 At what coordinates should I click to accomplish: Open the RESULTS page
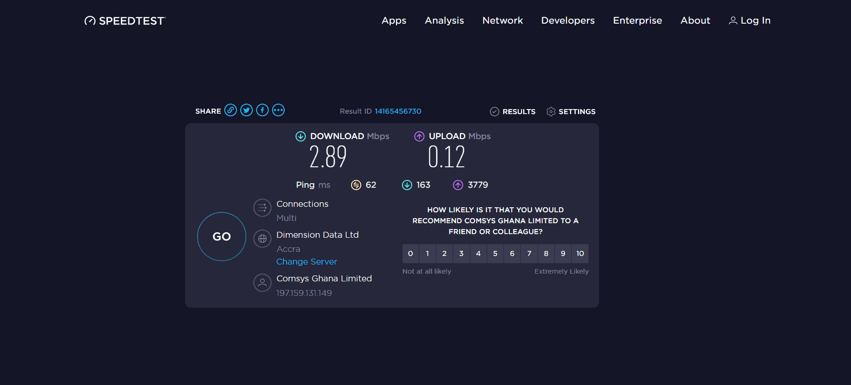[x=519, y=112]
